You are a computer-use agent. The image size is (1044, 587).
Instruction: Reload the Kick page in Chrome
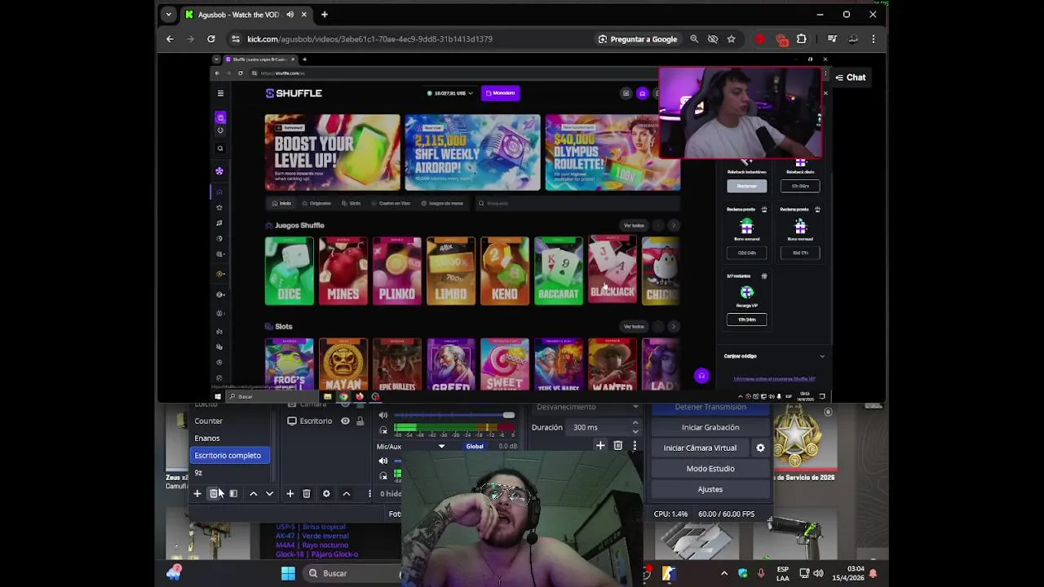pos(211,39)
